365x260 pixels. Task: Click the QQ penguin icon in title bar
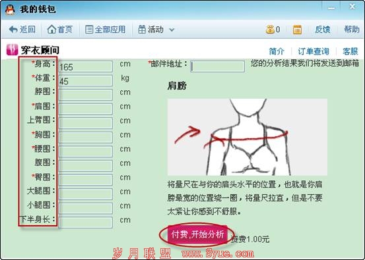10,9
